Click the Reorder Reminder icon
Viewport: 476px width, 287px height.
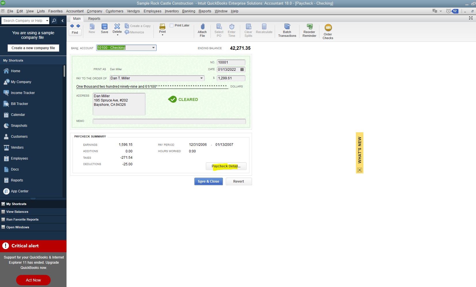point(309,30)
